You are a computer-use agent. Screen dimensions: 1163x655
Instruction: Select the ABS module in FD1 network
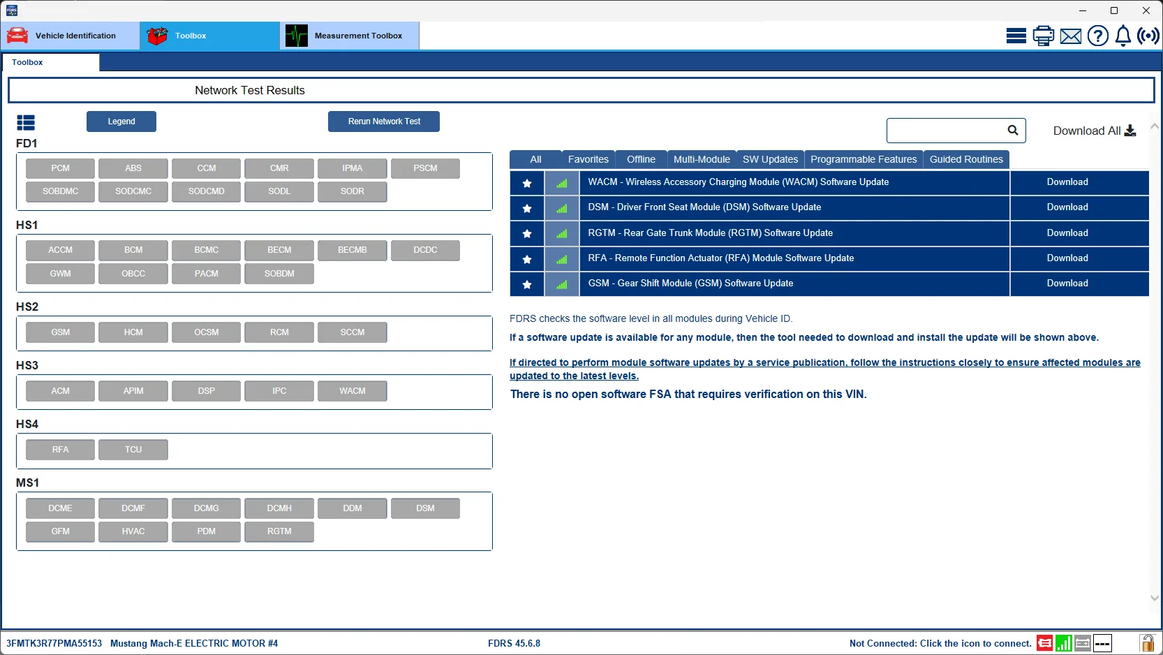133,168
